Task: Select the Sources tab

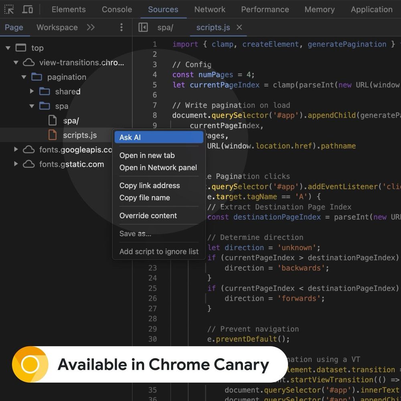Action: [163, 10]
